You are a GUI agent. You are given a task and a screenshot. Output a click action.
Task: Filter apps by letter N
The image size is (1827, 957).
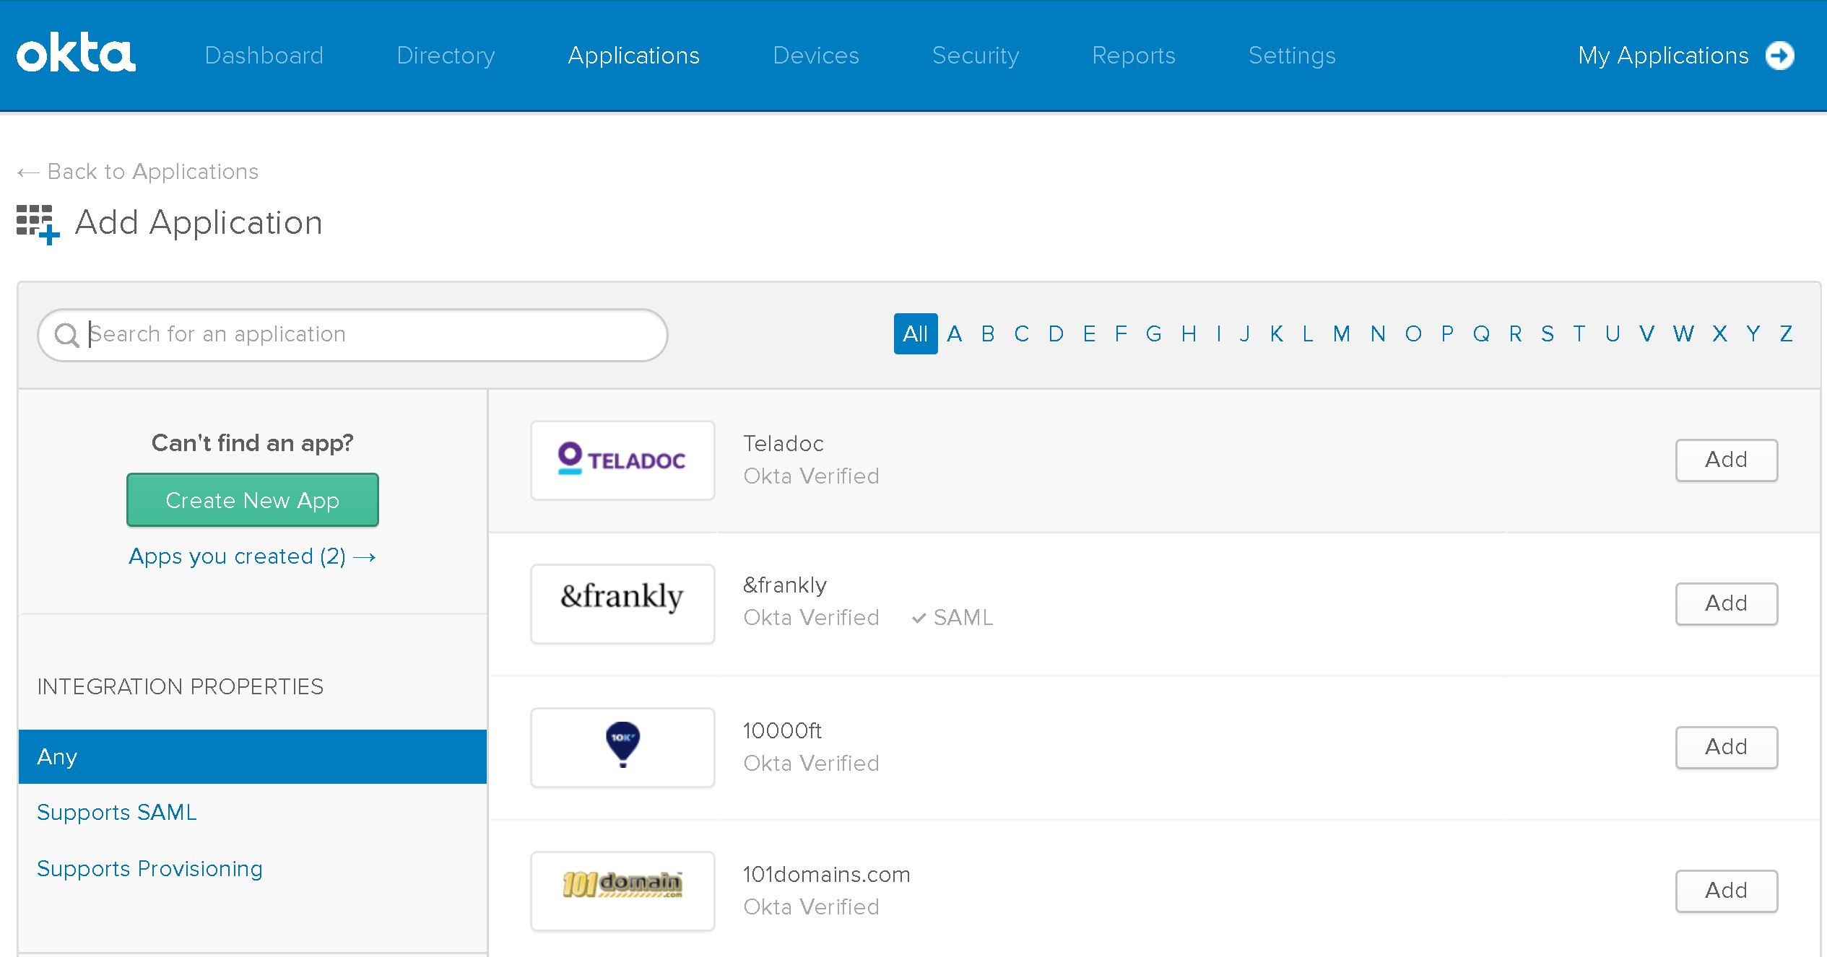point(1378,333)
